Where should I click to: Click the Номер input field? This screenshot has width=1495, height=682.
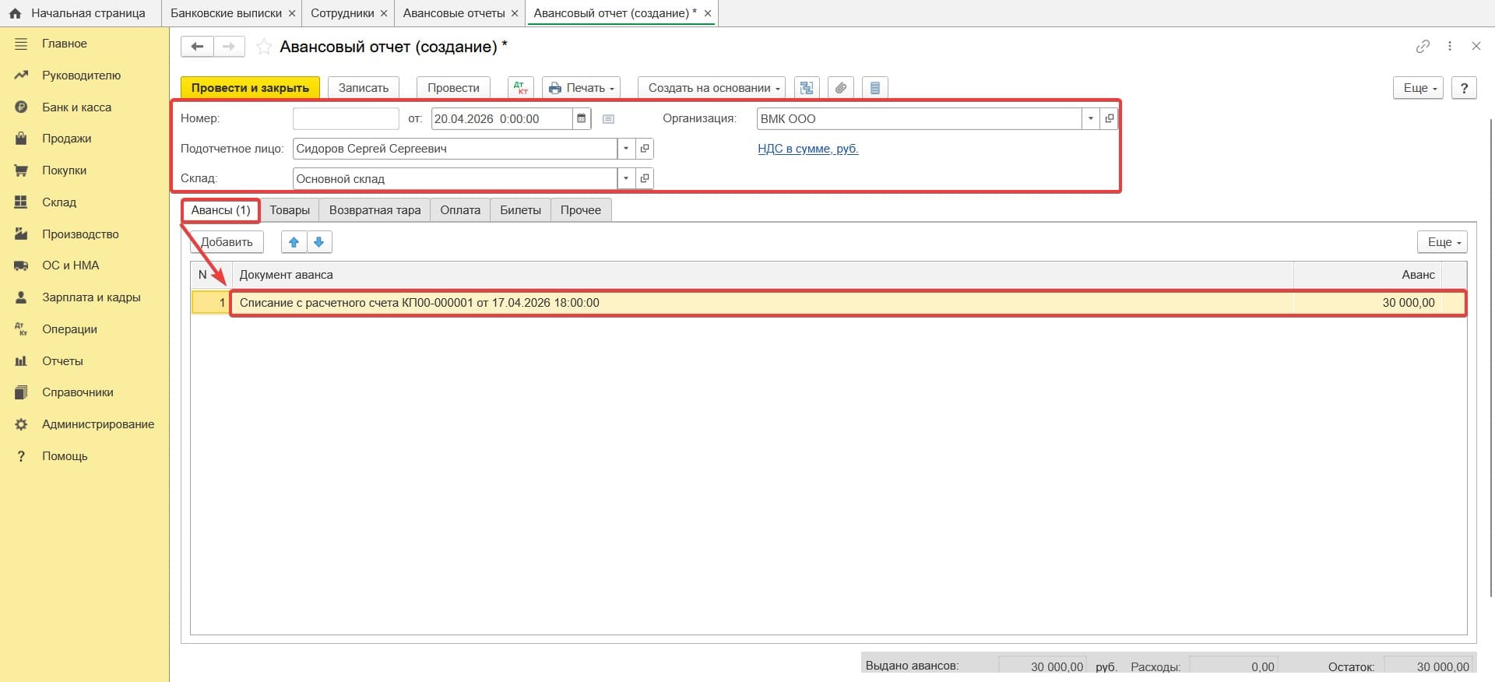point(346,119)
